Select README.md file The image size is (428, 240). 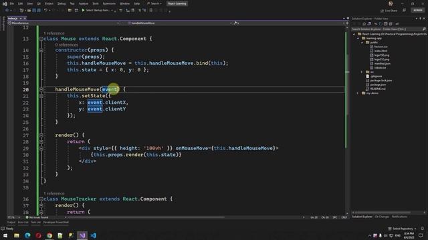(378, 89)
